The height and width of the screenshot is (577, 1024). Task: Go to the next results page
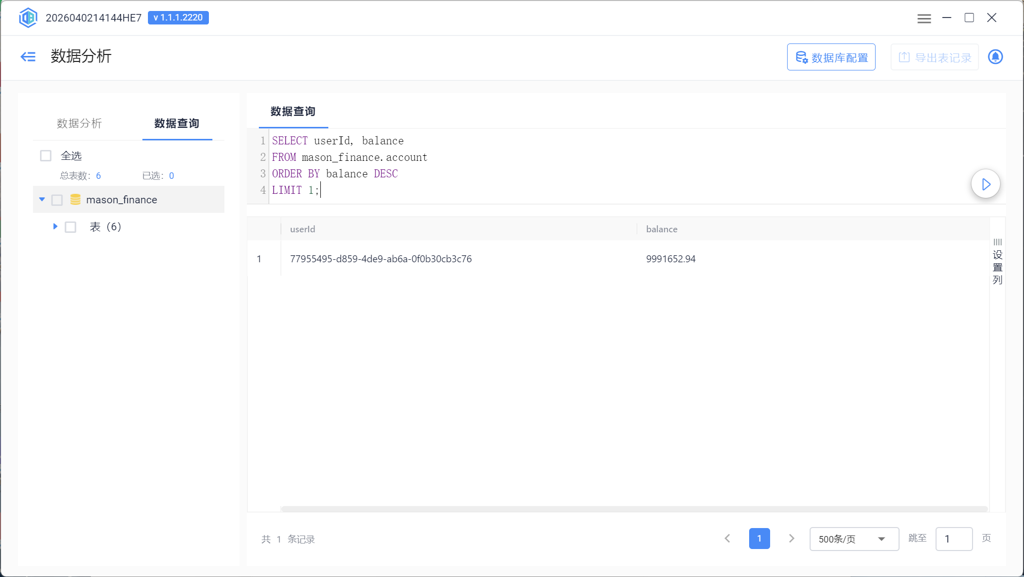[791, 539]
